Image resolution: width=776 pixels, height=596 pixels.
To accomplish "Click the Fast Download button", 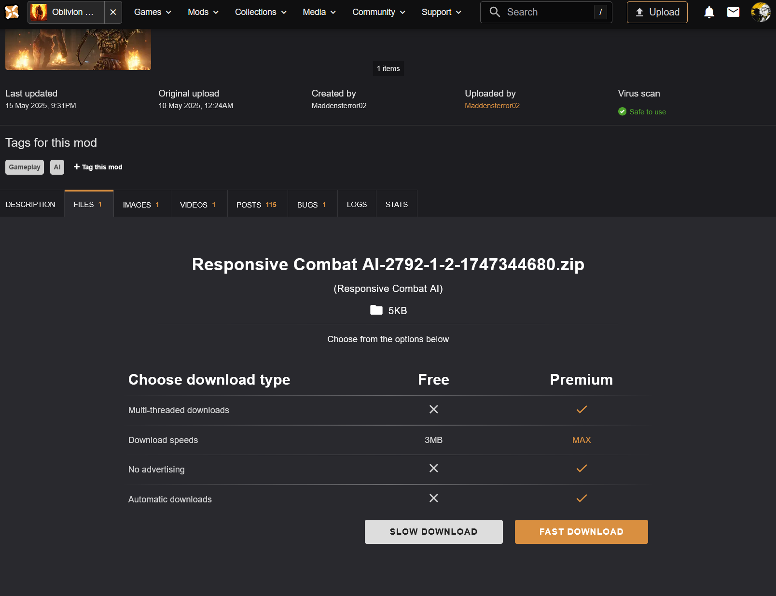I will (581, 532).
